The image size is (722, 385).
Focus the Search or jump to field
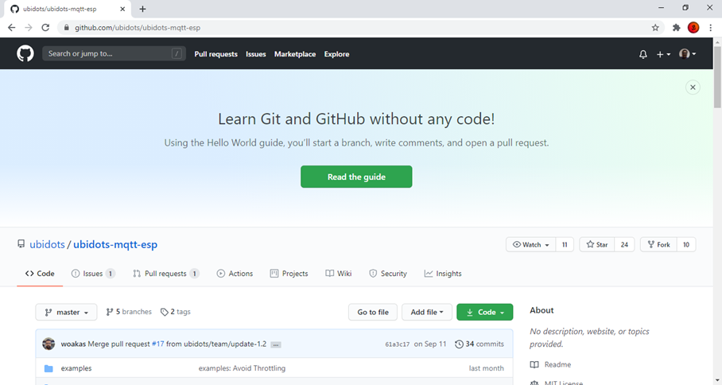pyautogui.click(x=114, y=53)
